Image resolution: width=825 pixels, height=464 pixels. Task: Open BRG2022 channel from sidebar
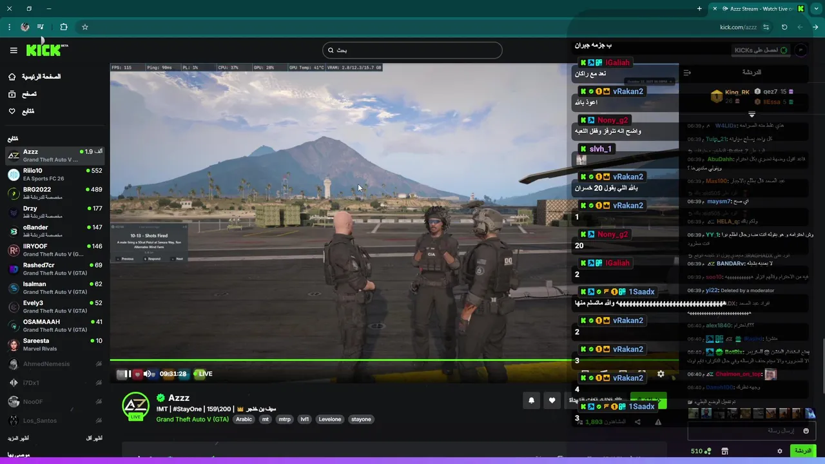[x=55, y=193]
